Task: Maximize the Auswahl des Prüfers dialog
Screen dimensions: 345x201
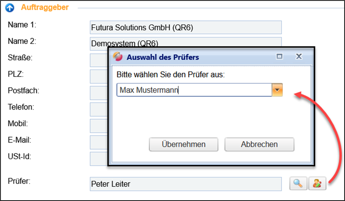Action: 280,57
